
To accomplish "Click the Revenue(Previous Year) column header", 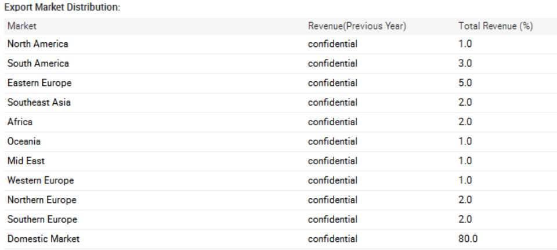I will click(x=357, y=26).
